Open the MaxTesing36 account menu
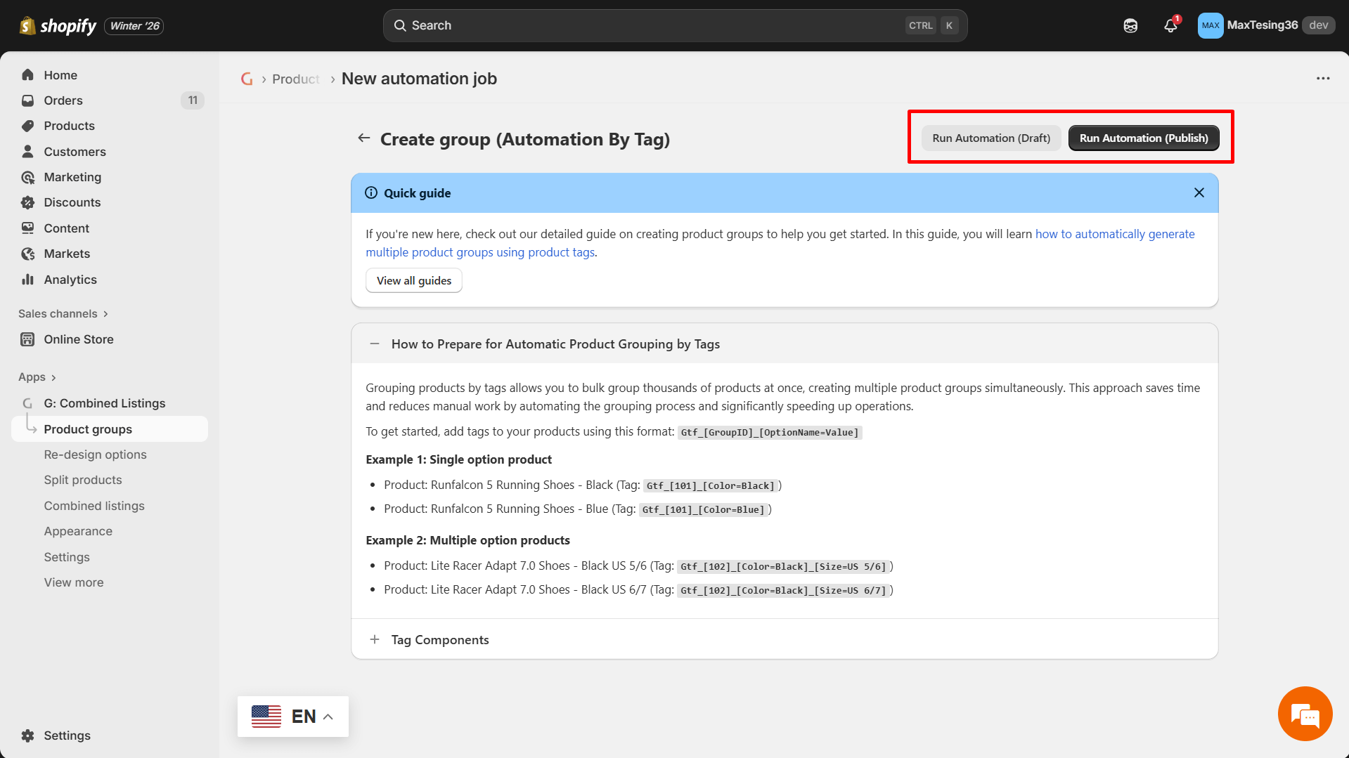Viewport: 1349px width, 758px height. tap(1266, 25)
